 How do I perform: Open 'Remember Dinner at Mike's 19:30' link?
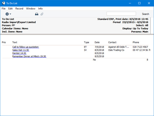29,56
